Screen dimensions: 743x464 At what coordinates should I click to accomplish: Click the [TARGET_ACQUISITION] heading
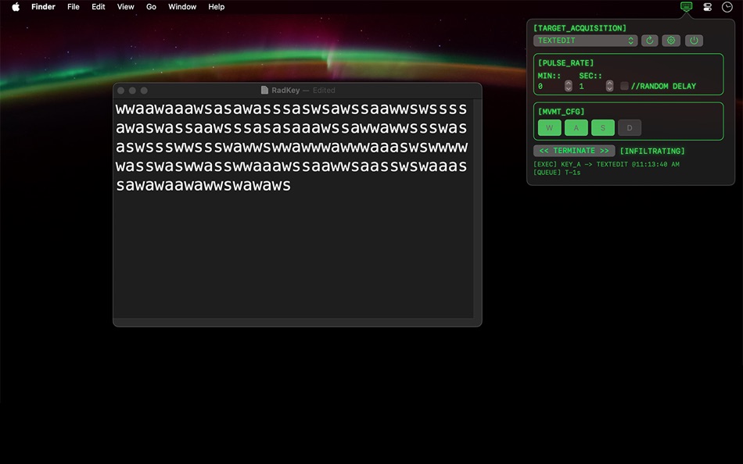tap(580, 28)
